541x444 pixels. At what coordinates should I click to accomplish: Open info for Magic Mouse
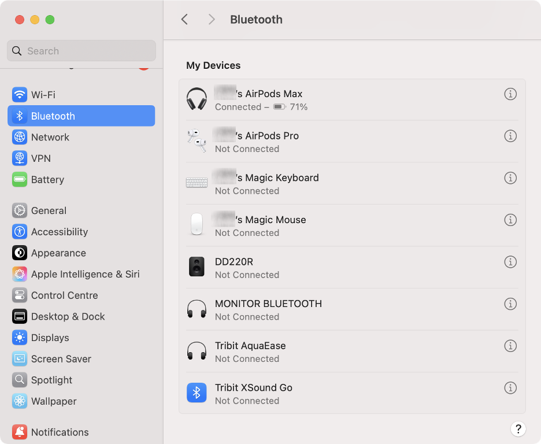[510, 220]
